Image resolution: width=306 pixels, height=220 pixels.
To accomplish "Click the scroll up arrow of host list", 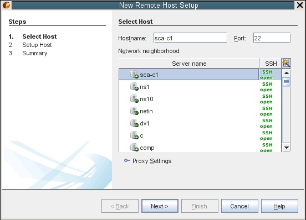I will (x=286, y=73).
